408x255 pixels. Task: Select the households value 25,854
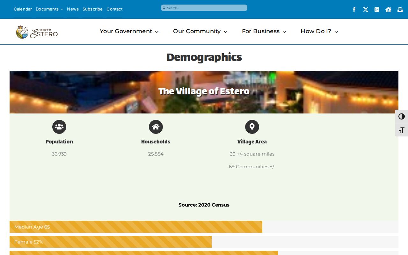pos(156,154)
